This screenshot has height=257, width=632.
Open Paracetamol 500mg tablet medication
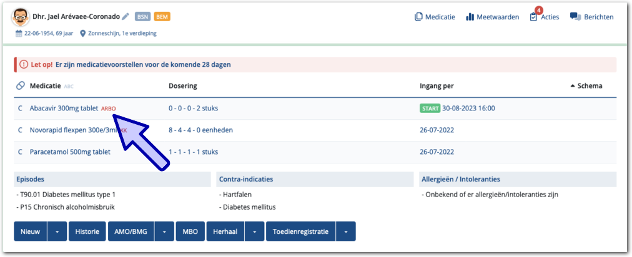[70, 152]
